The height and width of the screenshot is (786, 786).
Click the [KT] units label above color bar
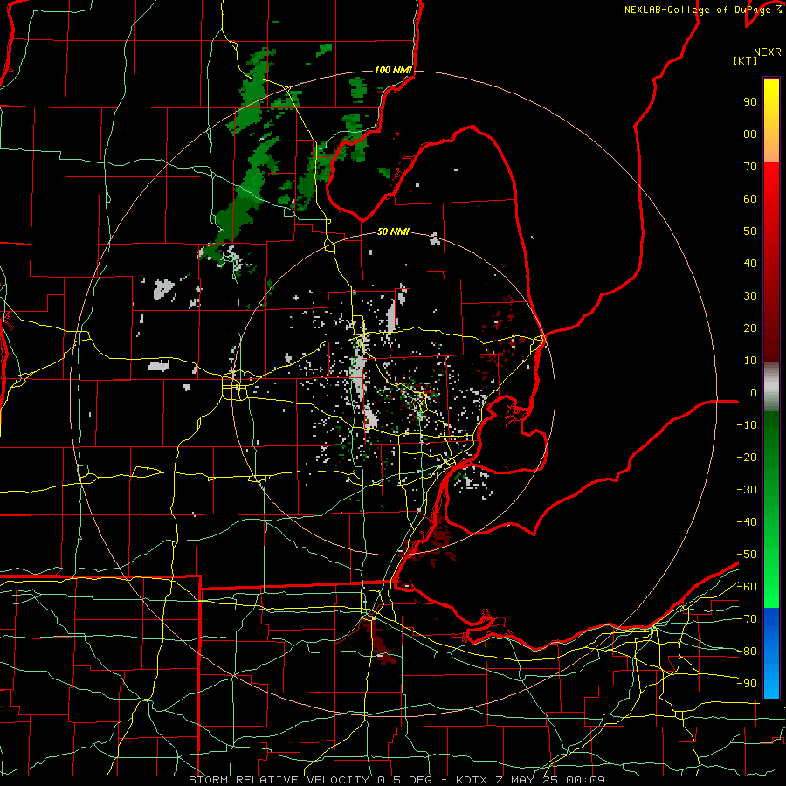(x=745, y=60)
